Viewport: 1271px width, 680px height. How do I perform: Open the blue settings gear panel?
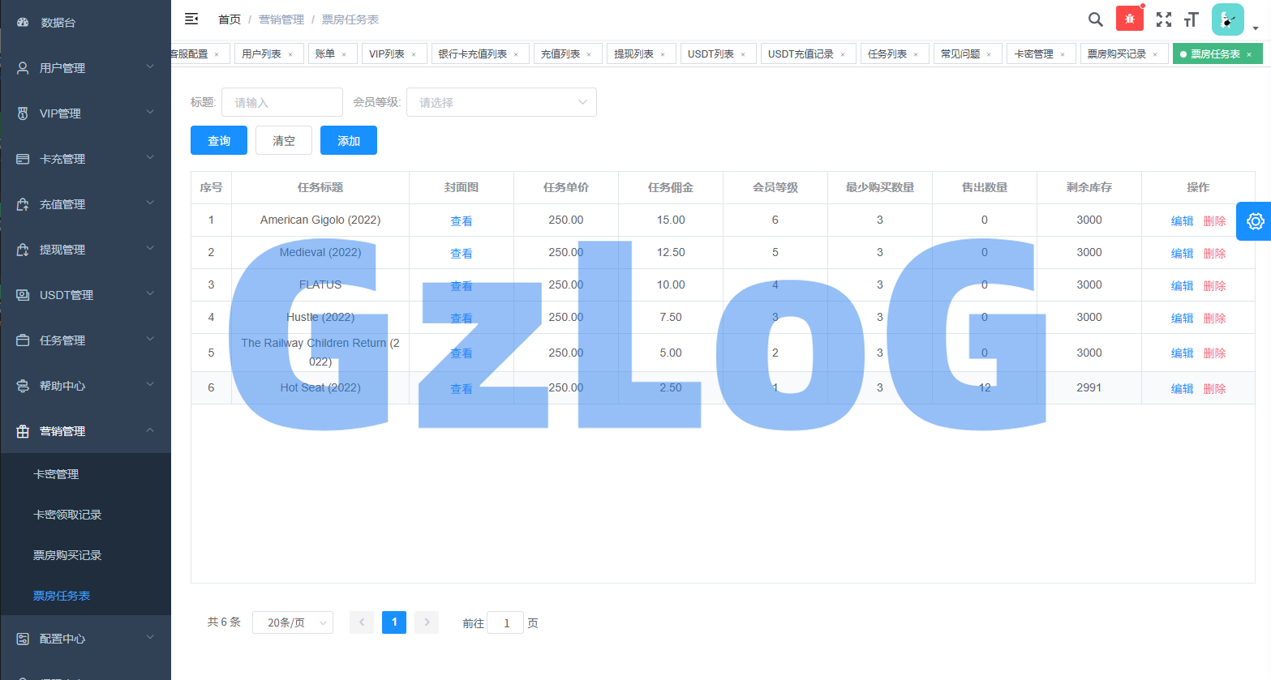point(1254,221)
